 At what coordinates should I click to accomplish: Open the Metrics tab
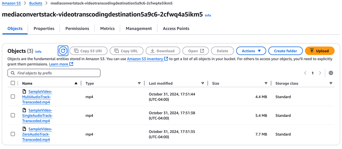(107, 28)
